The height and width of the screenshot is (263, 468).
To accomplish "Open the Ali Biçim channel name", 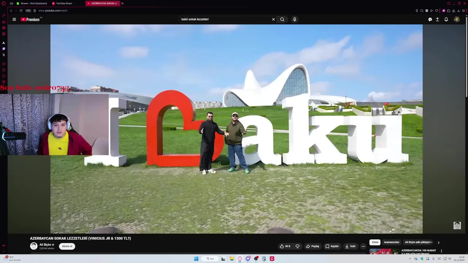I will click(45, 245).
